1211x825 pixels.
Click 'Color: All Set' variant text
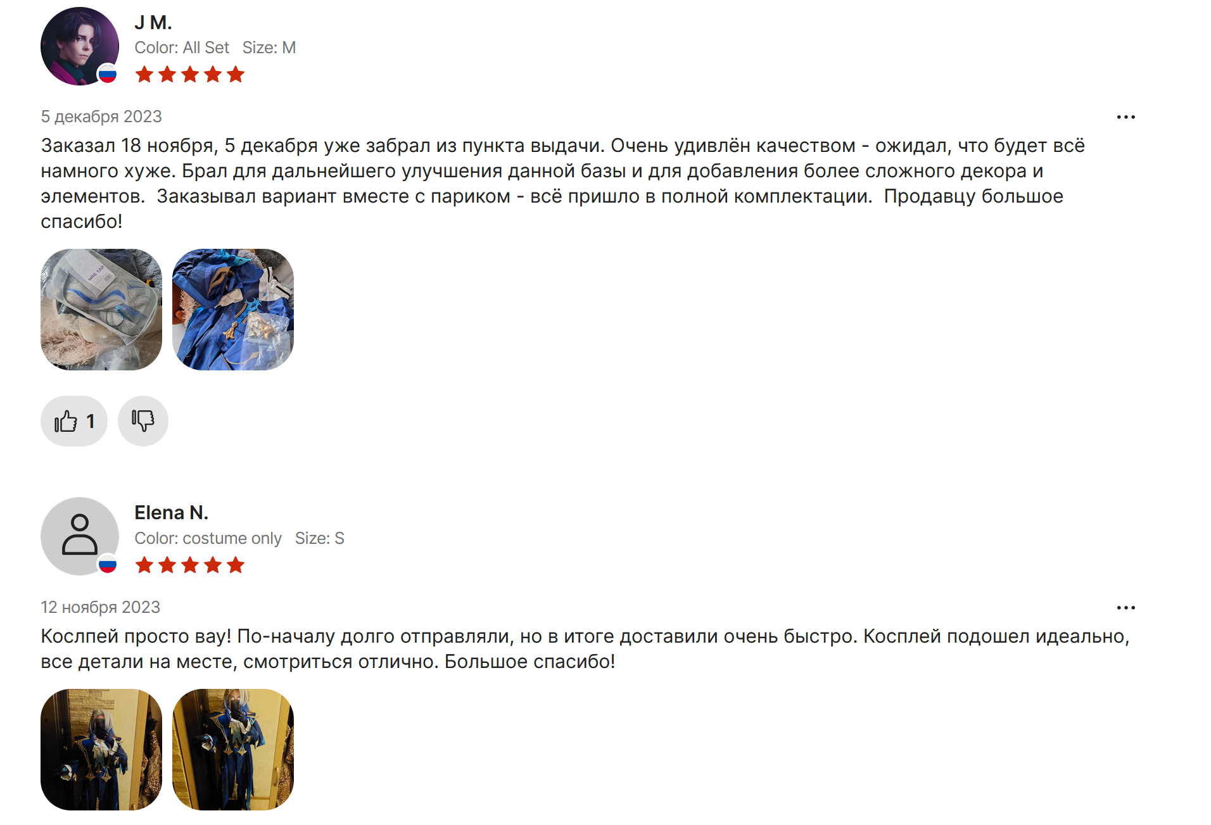182,47
